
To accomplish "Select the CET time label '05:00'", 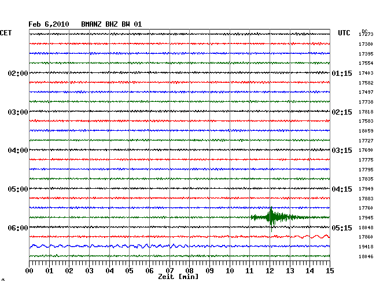I will (18, 189).
